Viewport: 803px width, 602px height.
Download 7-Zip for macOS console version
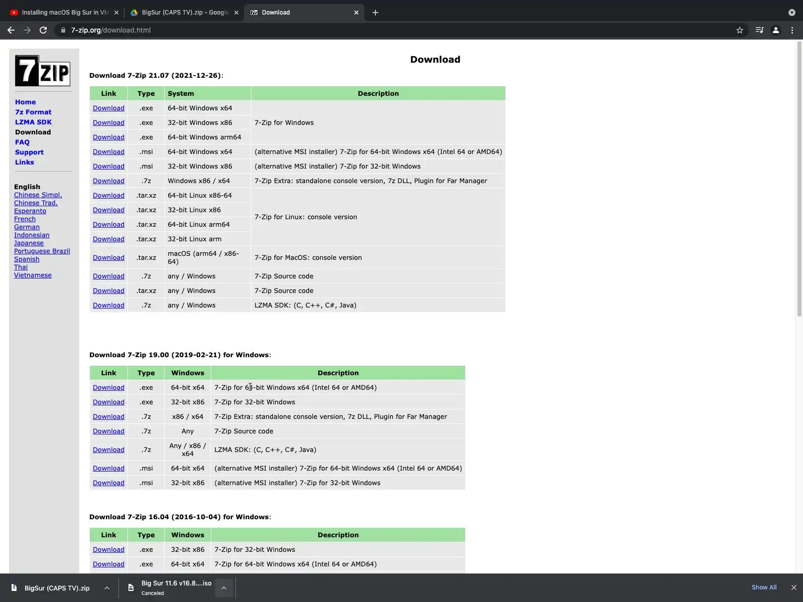click(x=108, y=258)
